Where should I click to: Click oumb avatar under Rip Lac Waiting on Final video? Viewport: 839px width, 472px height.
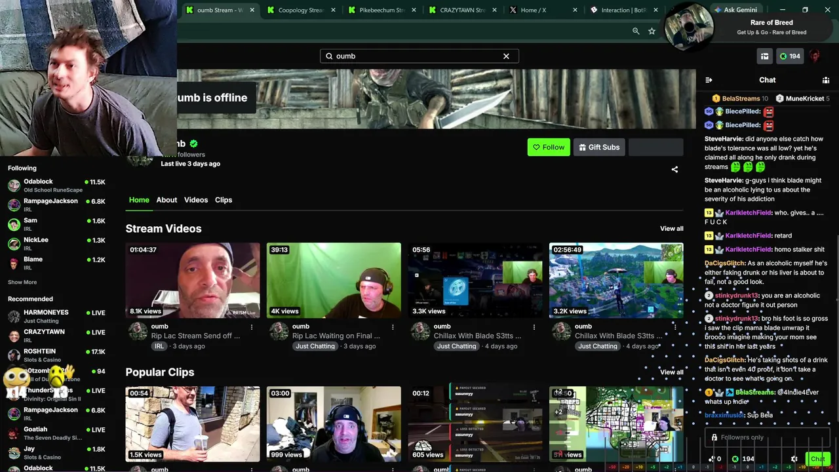[x=279, y=331]
